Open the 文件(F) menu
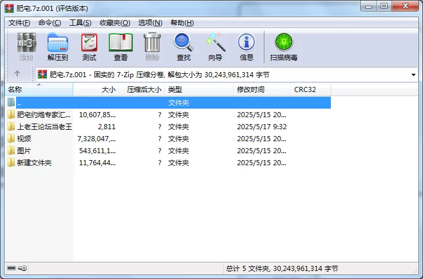The image size is (423, 279). (x=19, y=23)
